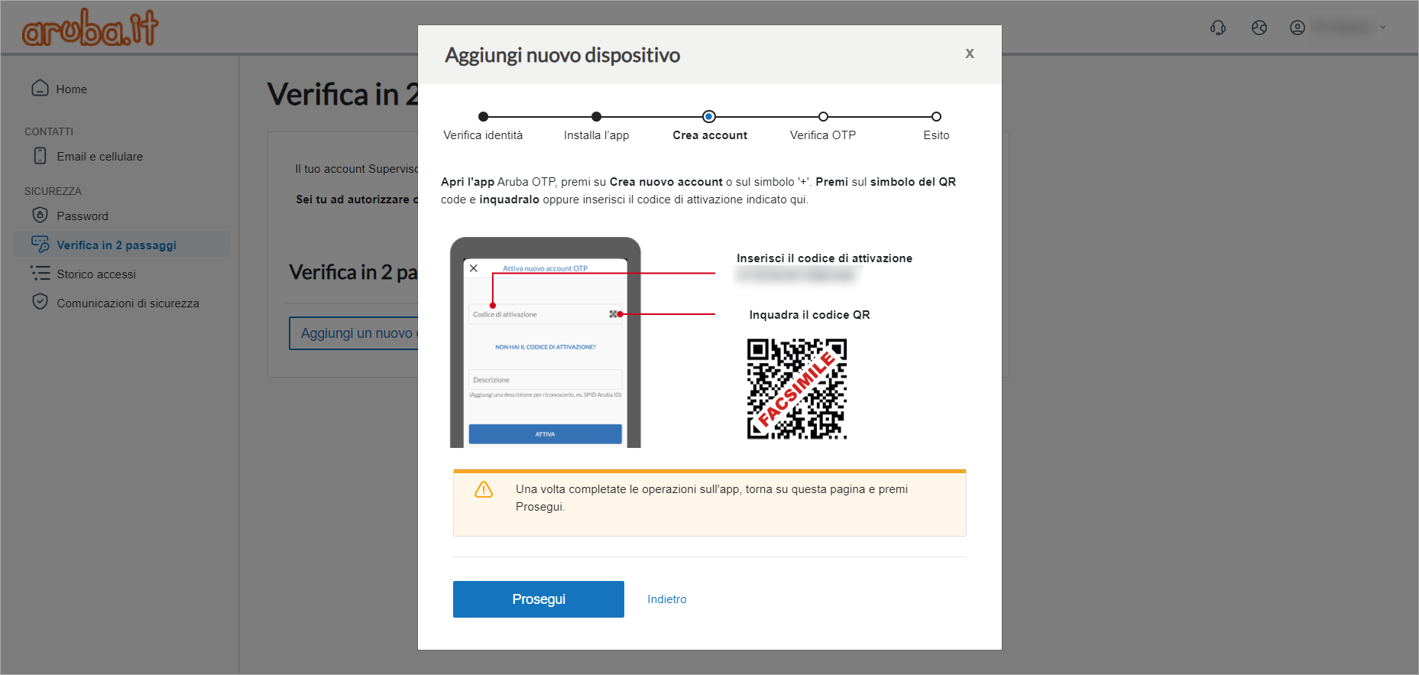Click the Home icon in the sidebar
Screen dimensions: 1419x675
(x=40, y=88)
